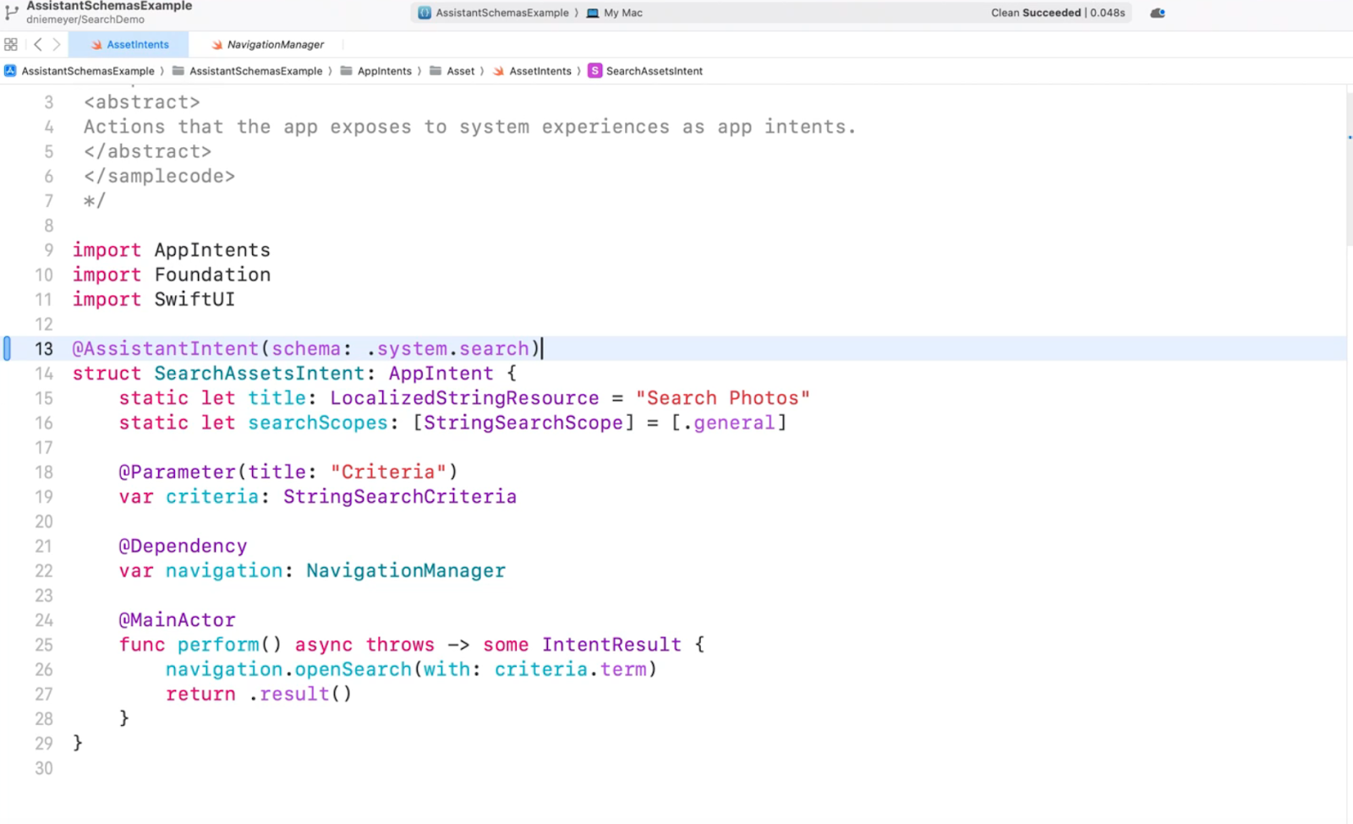The width and height of the screenshot is (1353, 824).
Task: Open AssistantSchemasExample project in the breadcrumb
Action: point(79,71)
